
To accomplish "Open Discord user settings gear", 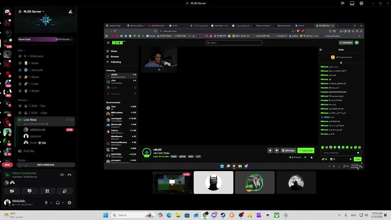I will (69, 203).
